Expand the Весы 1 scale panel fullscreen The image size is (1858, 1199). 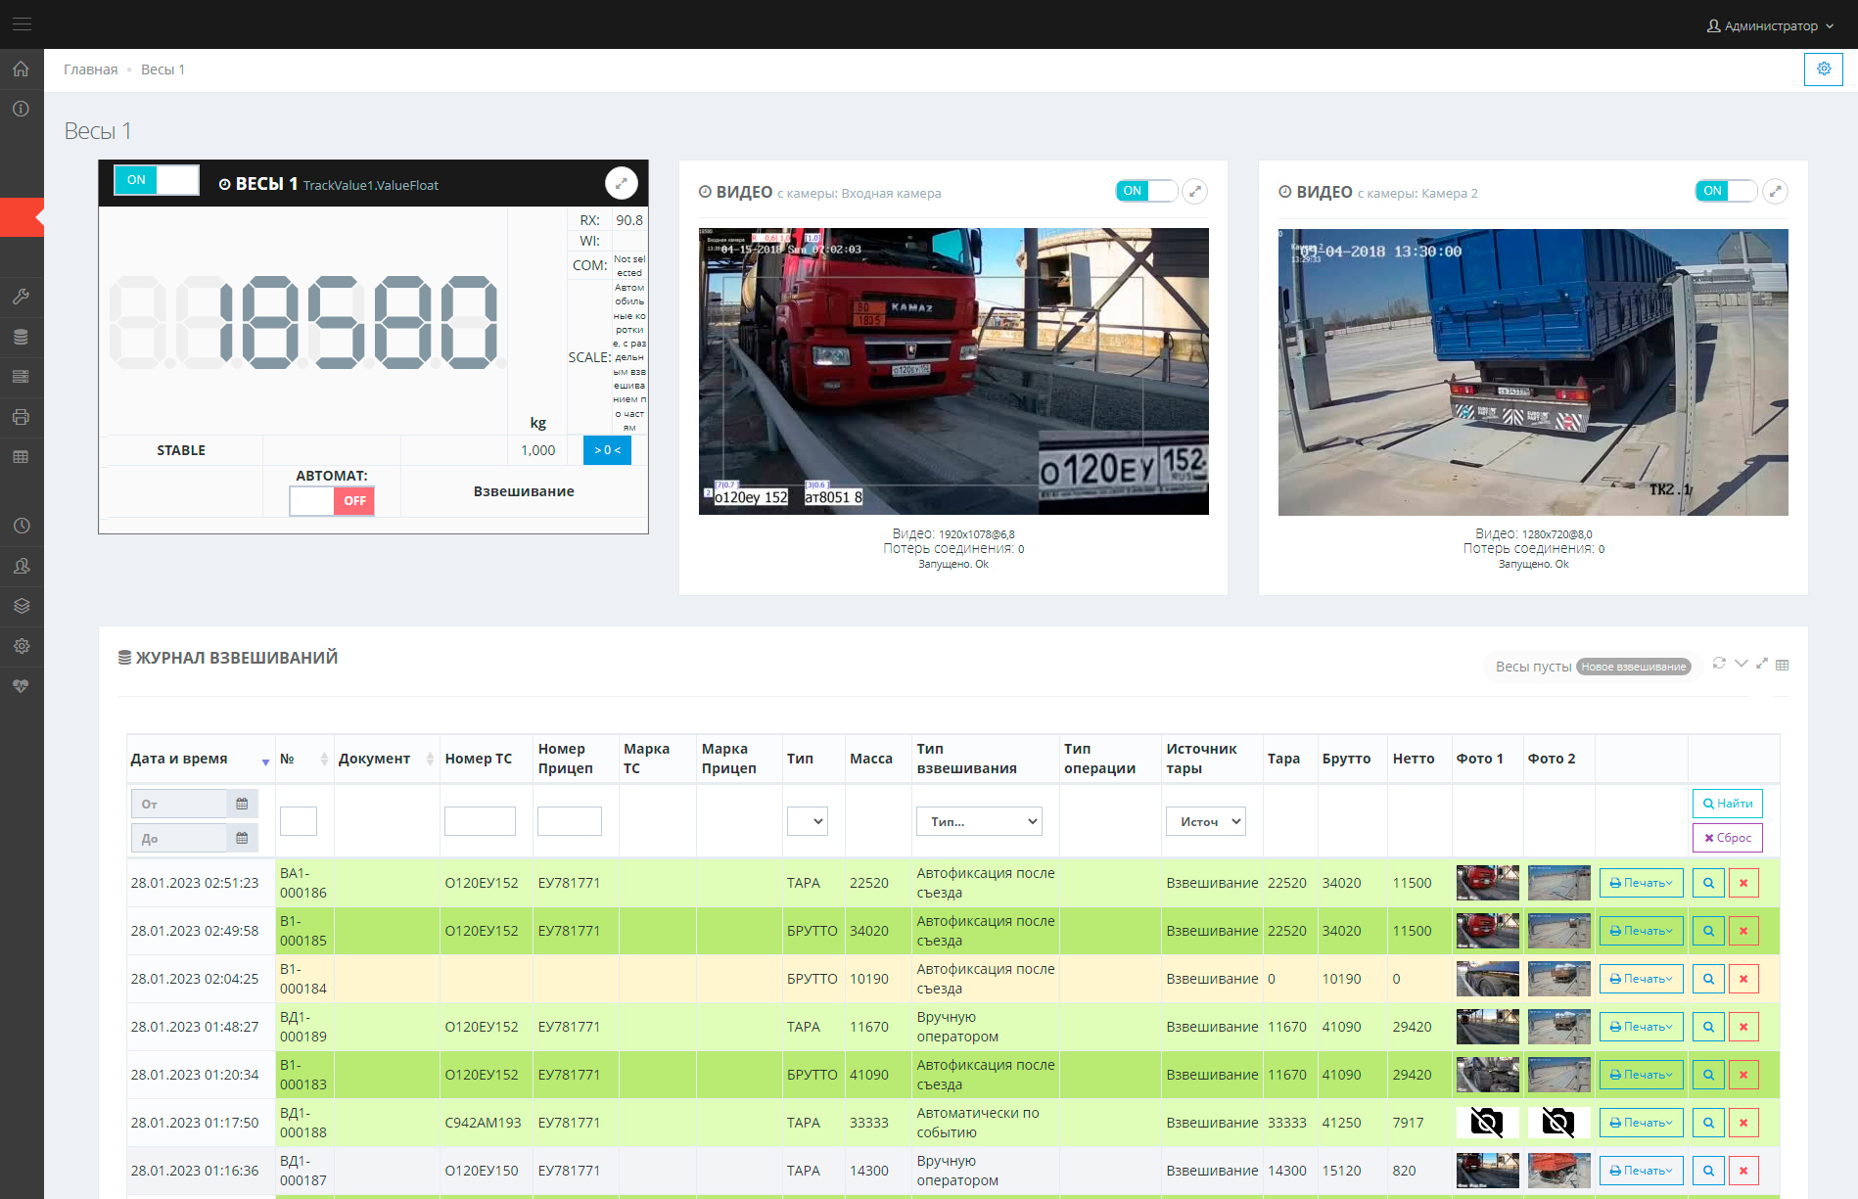tap(621, 183)
